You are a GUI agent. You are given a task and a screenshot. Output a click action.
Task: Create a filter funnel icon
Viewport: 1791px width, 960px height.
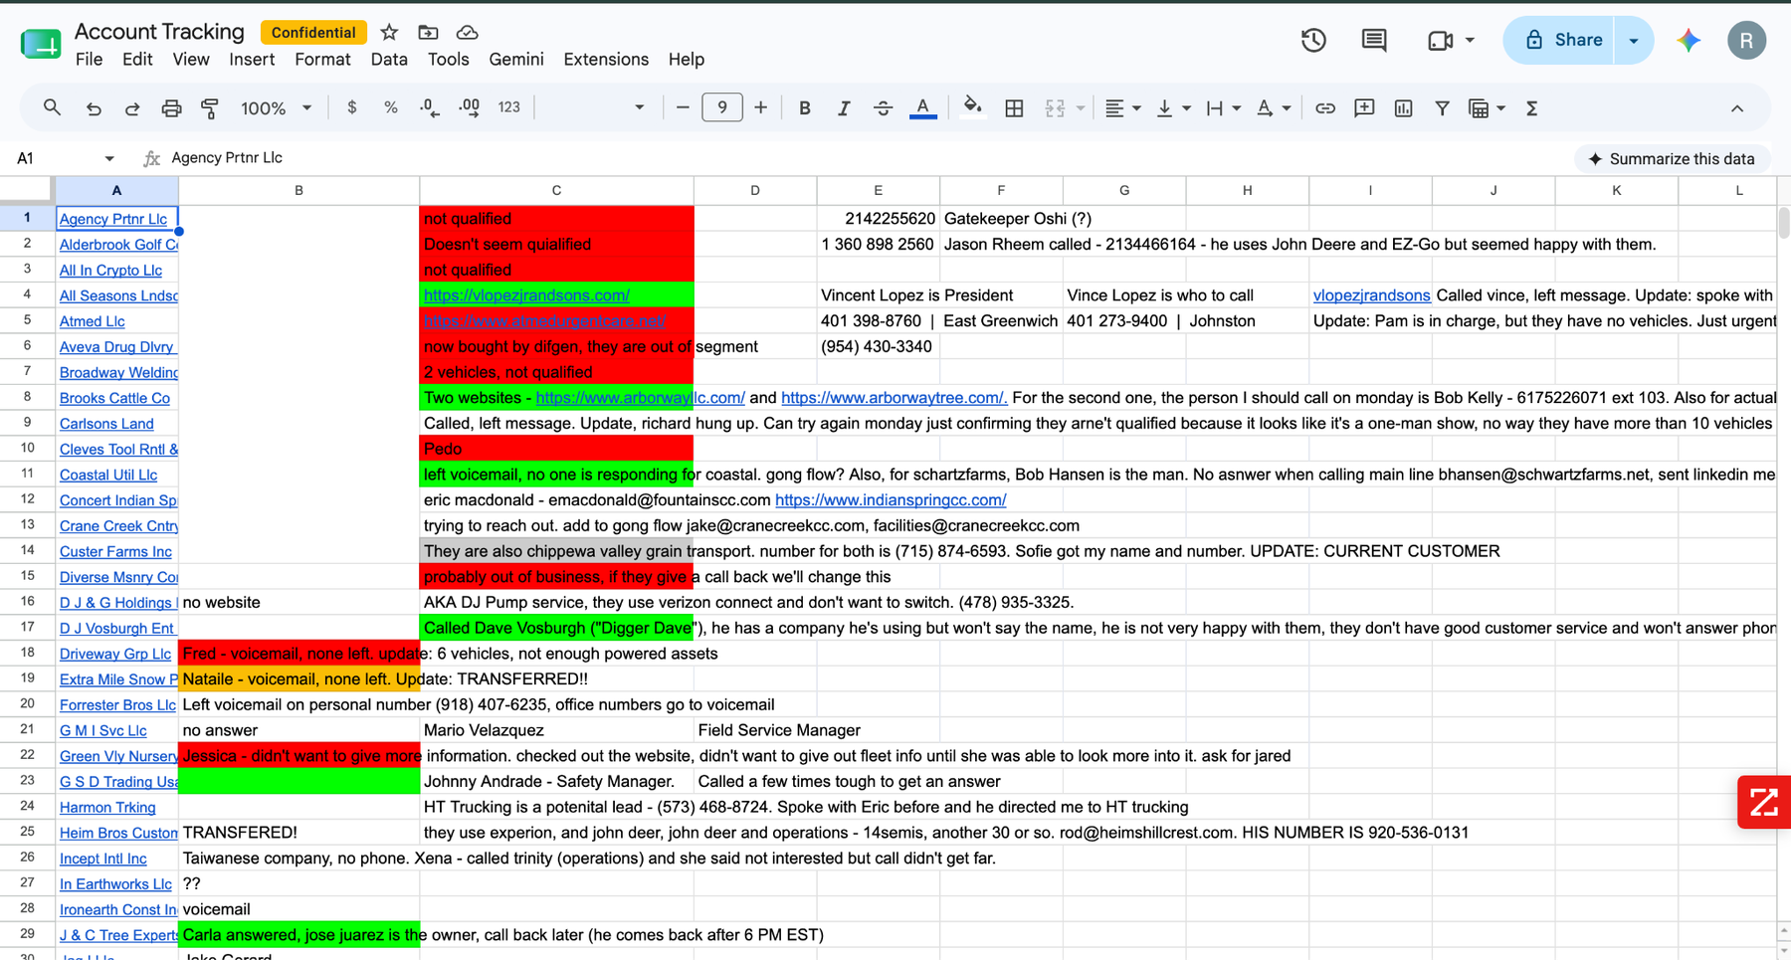click(1442, 108)
